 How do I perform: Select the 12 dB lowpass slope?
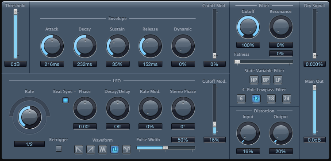pyautogui.click(x=256, y=99)
